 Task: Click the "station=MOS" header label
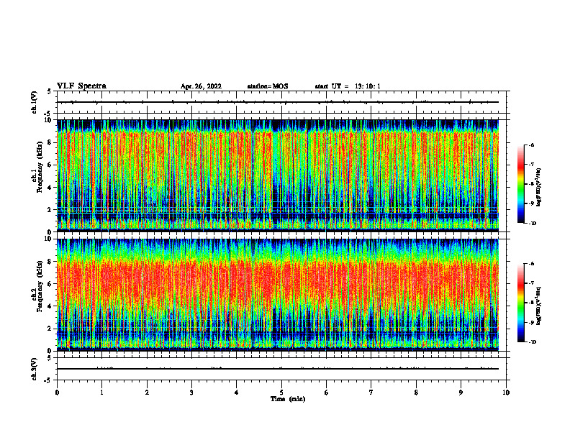268,86
